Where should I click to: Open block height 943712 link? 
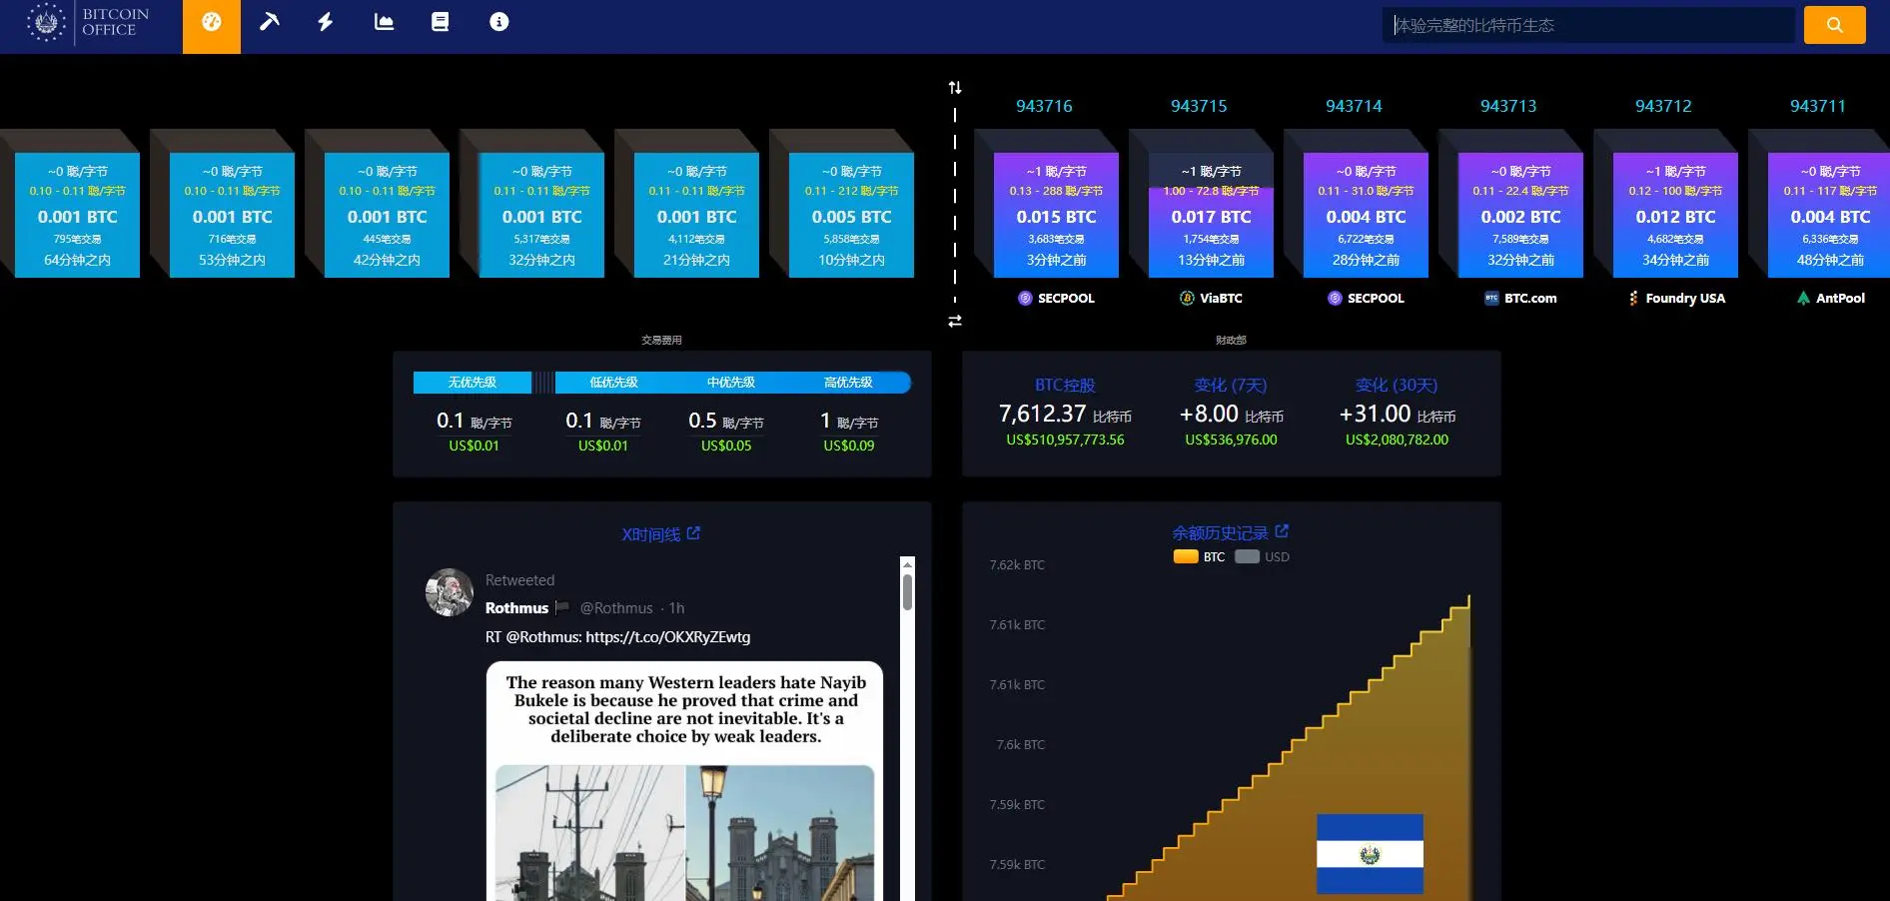tap(1663, 106)
